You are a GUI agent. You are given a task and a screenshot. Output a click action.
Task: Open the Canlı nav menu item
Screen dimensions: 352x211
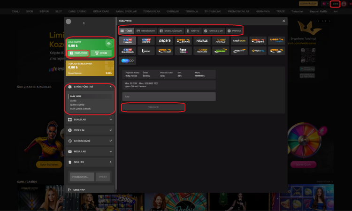(15, 11)
